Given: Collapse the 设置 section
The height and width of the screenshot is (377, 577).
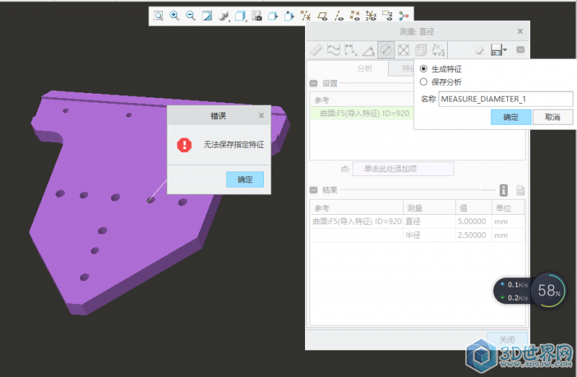Looking at the screenshot, I should point(314,84).
